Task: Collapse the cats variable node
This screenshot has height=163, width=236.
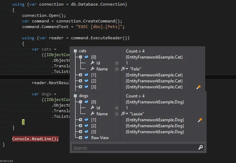Action: pyautogui.click(x=75, y=51)
